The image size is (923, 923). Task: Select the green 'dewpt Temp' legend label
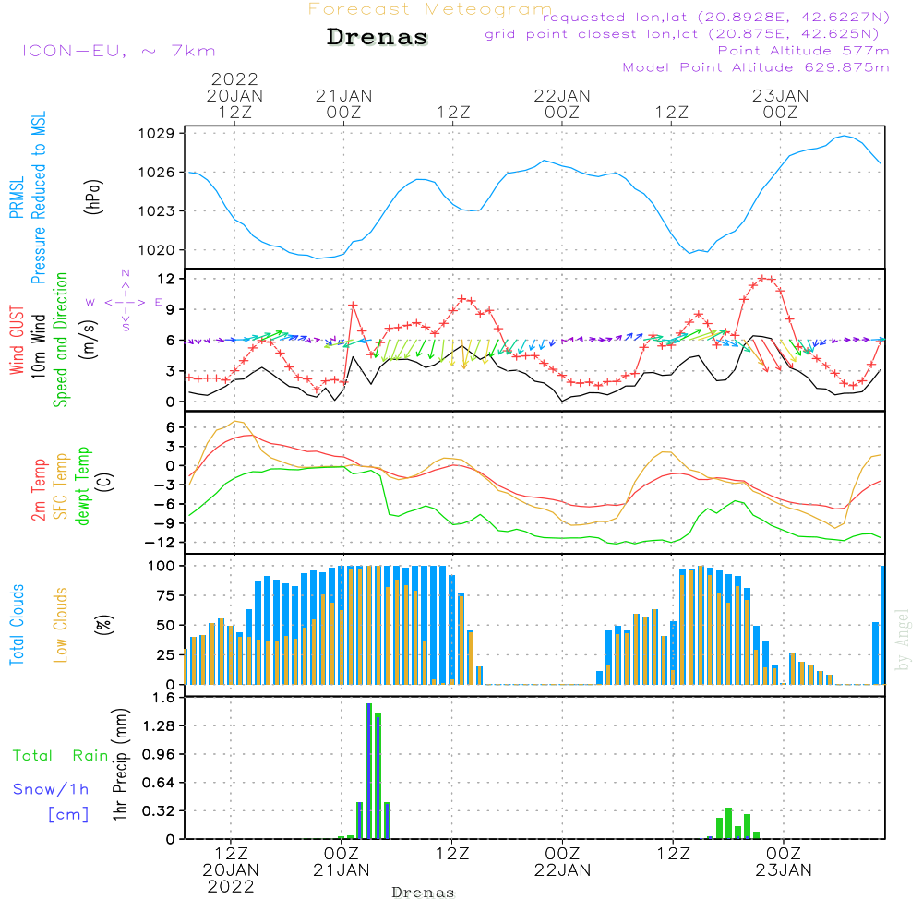coord(82,486)
